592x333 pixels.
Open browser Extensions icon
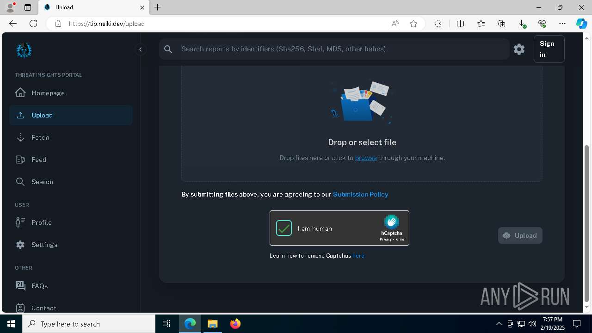coord(438,24)
